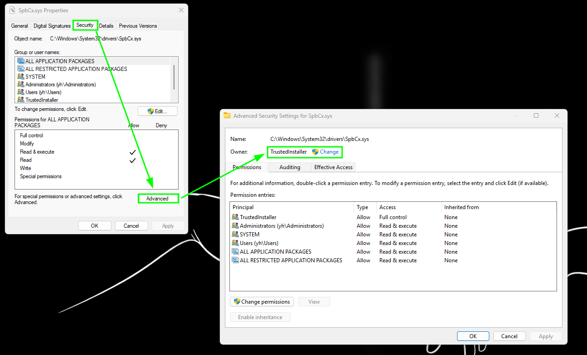The width and height of the screenshot is (587, 355).
Task: Click the SYSTEM user icon in group list
Action: point(20,77)
